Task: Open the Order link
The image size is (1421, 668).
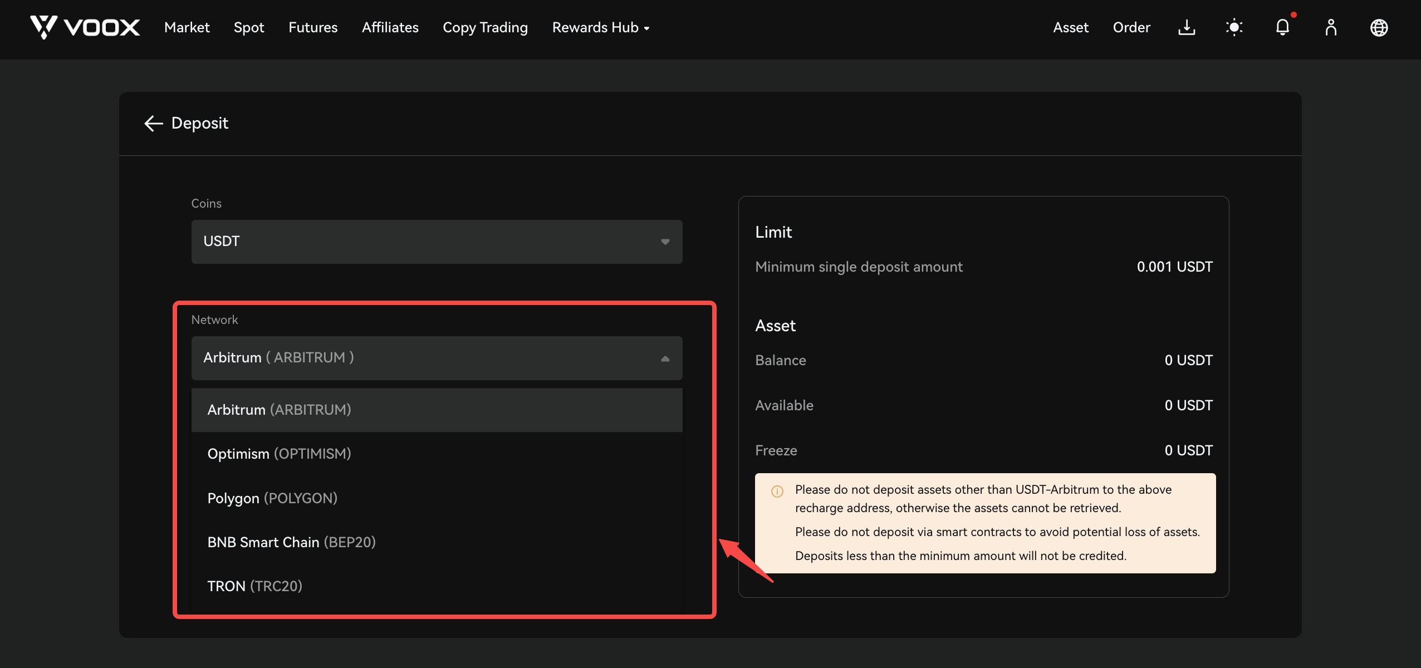Action: 1131,27
